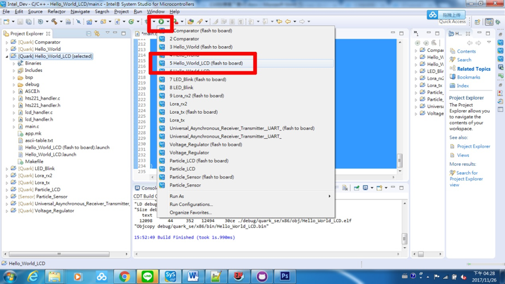
Task: Collapse the Hello_World_LCD project tree
Action: [7, 57]
